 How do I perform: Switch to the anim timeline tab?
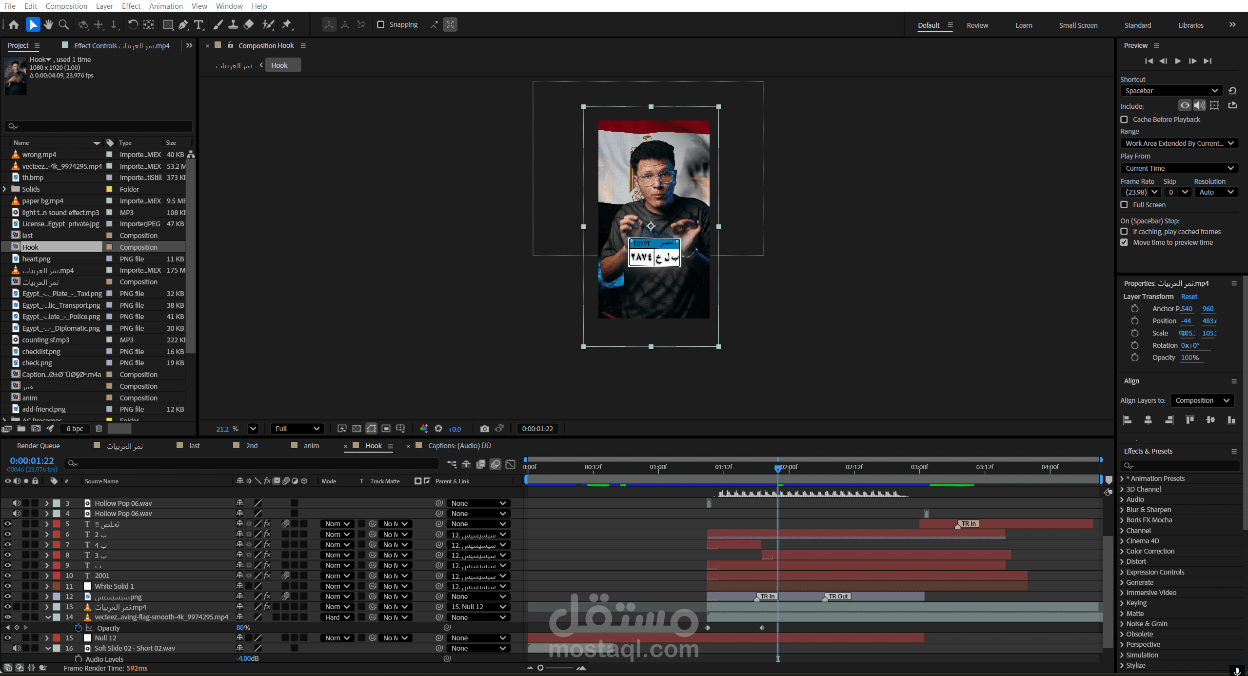[x=311, y=446]
